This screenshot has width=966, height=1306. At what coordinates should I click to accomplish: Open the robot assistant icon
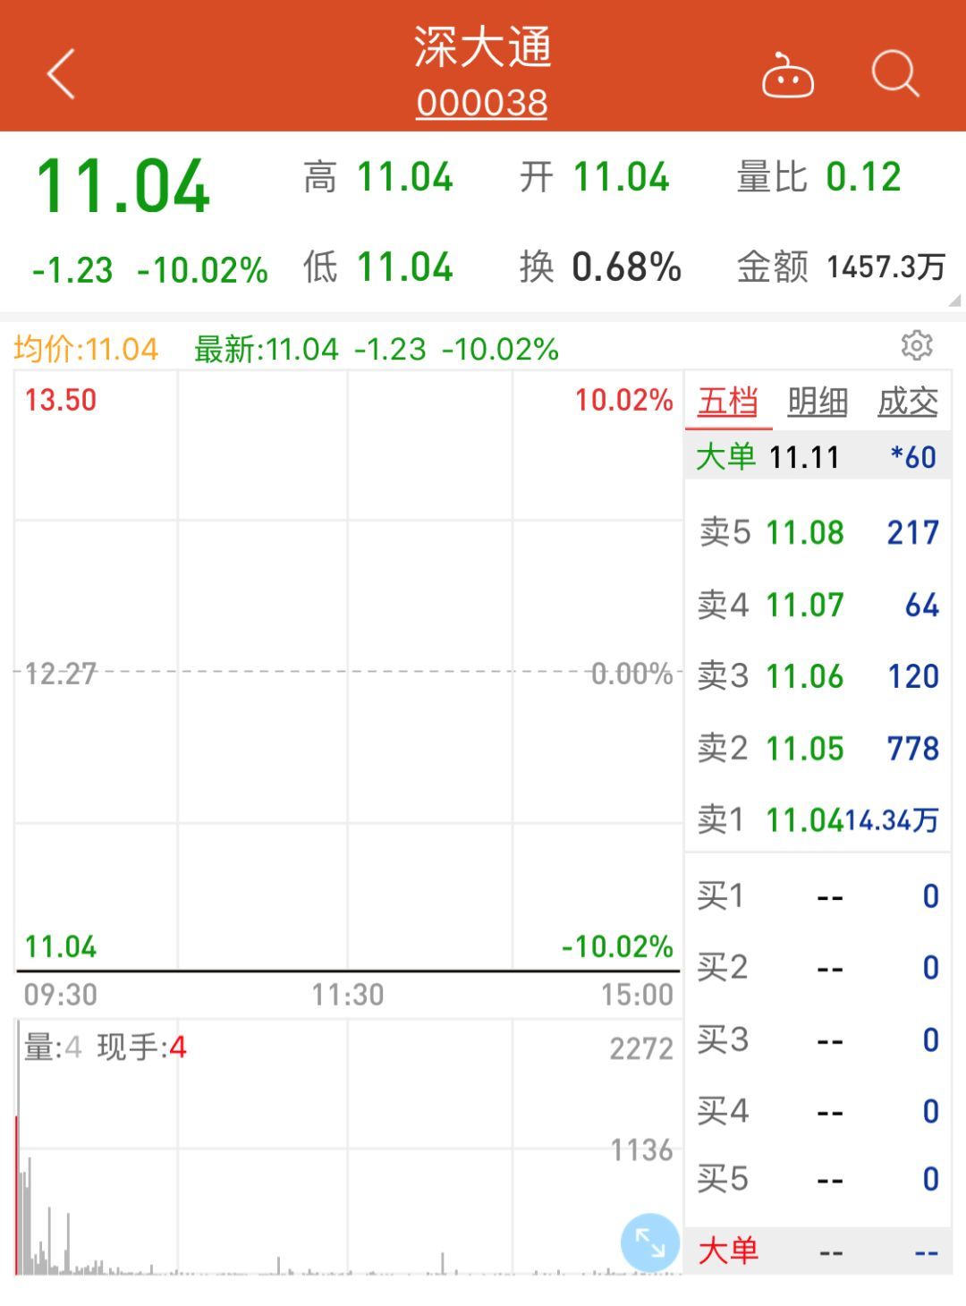787,75
